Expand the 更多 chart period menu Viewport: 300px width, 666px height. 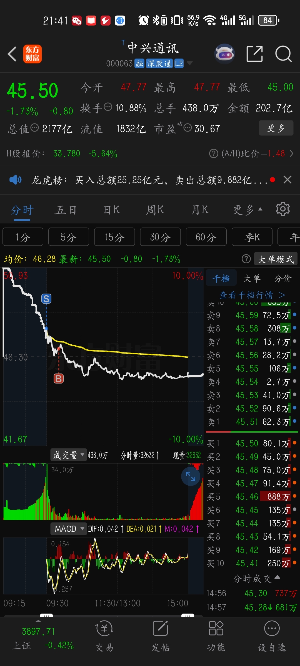[247, 210]
